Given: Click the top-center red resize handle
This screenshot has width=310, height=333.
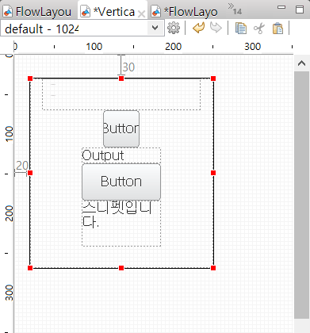Looking at the screenshot, I should click(121, 78).
